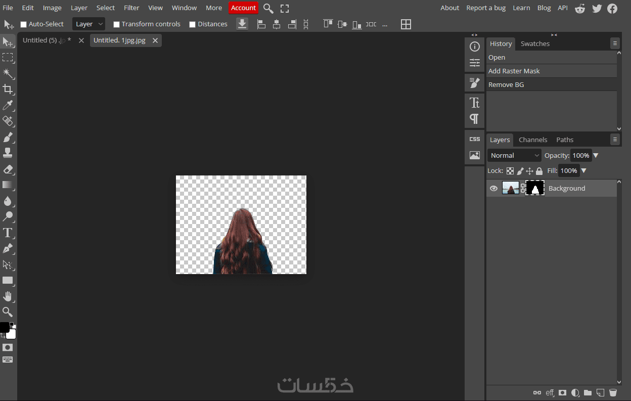Click the red Account button
This screenshot has width=631, height=401.
pyautogui.click(x=243, y=8)
